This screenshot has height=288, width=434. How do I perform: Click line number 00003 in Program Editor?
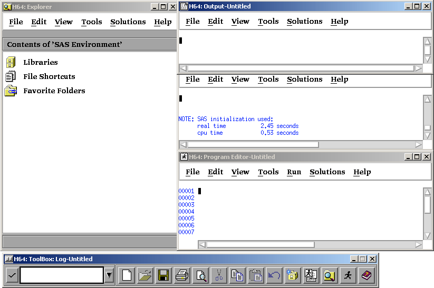186,205
